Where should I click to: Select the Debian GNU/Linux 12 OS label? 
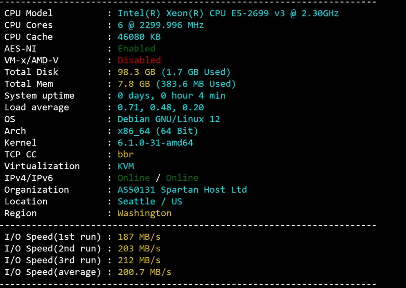[x=169, y=119]
